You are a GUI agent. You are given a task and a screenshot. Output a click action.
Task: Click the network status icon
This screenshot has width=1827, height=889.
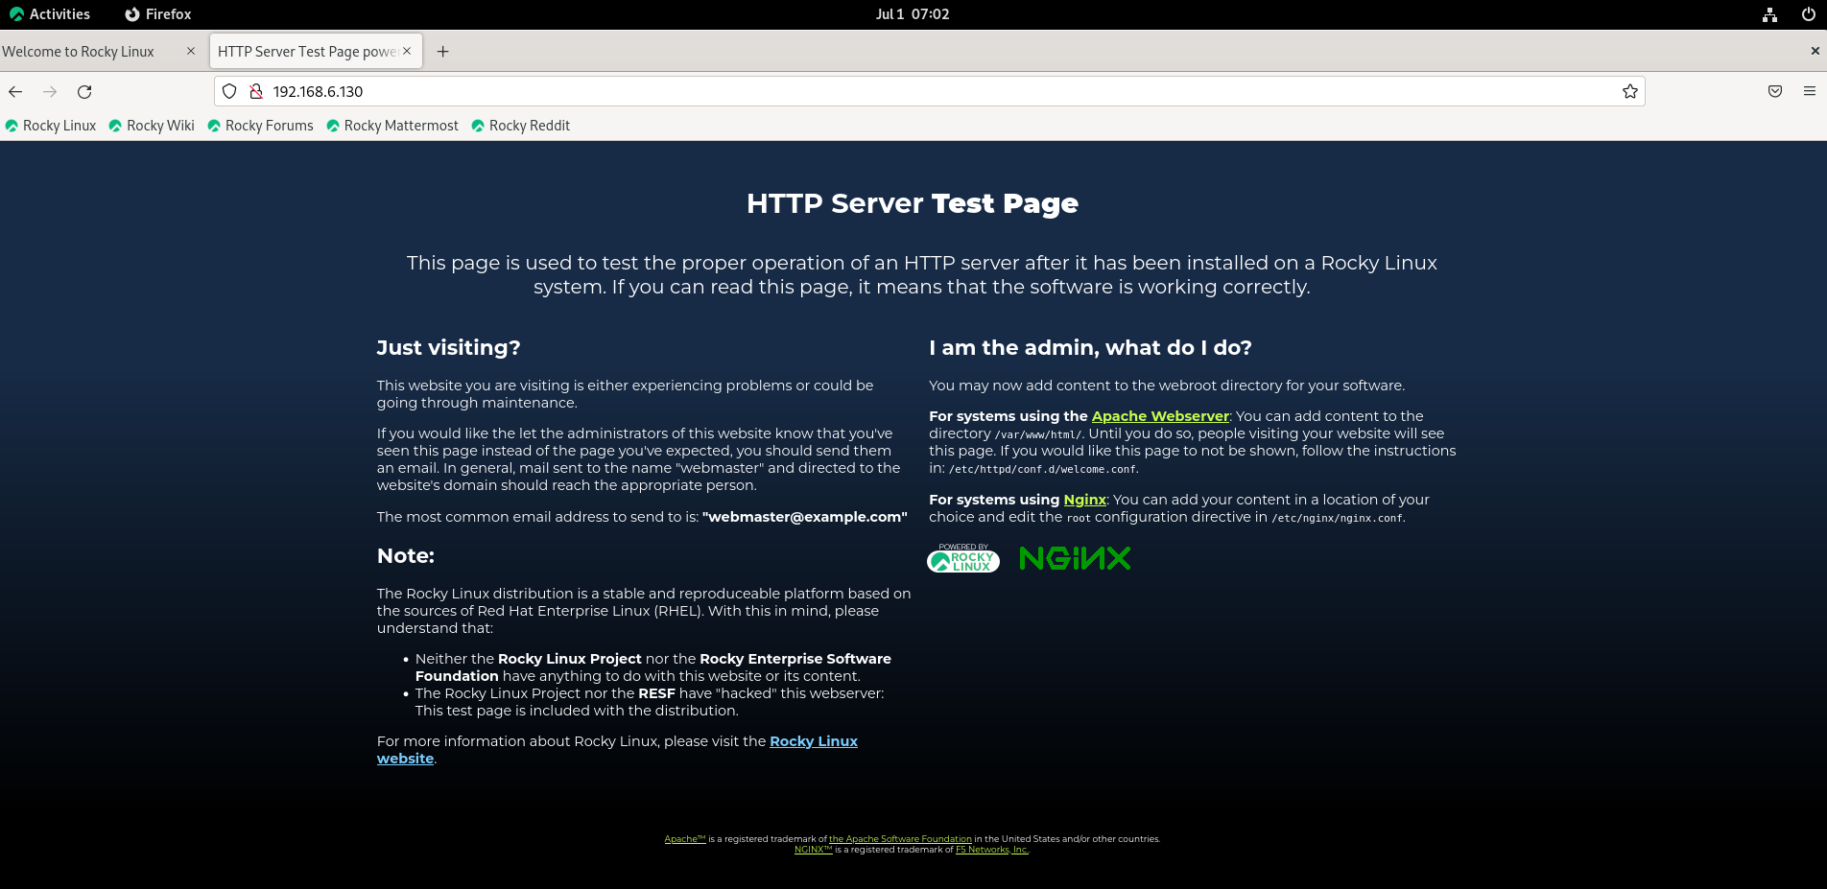tap(1770, 14)
